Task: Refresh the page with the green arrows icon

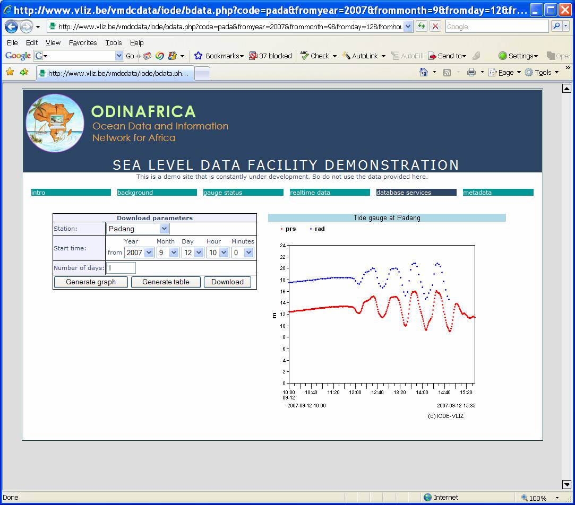Action: click(422, 27)
